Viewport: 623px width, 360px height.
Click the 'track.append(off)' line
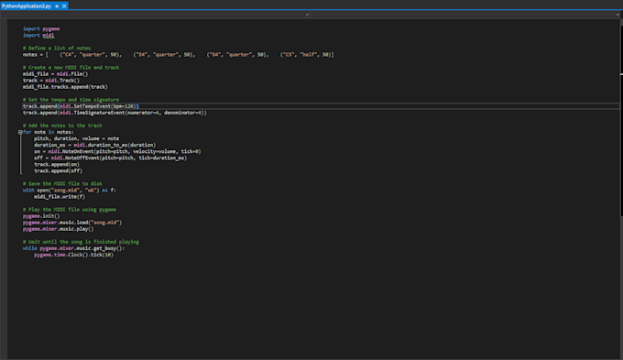(58, 171)
